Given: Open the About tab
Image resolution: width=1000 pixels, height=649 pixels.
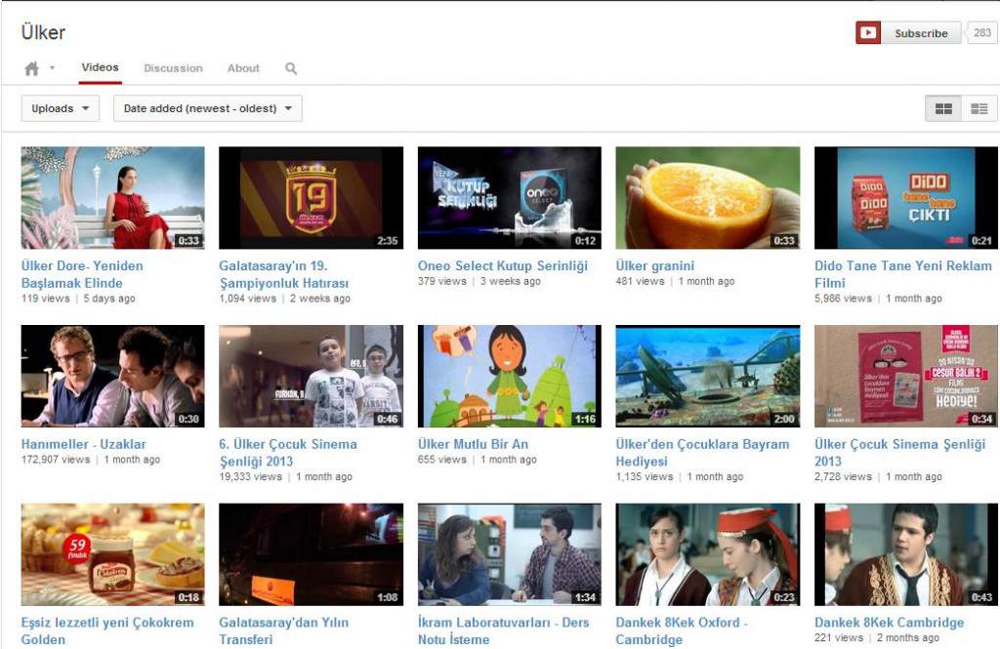Looking at the screenshot, I should (243, 68).
